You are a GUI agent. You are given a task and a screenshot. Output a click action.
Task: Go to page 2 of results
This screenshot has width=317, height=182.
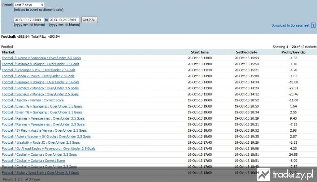[x=19, y=180]
